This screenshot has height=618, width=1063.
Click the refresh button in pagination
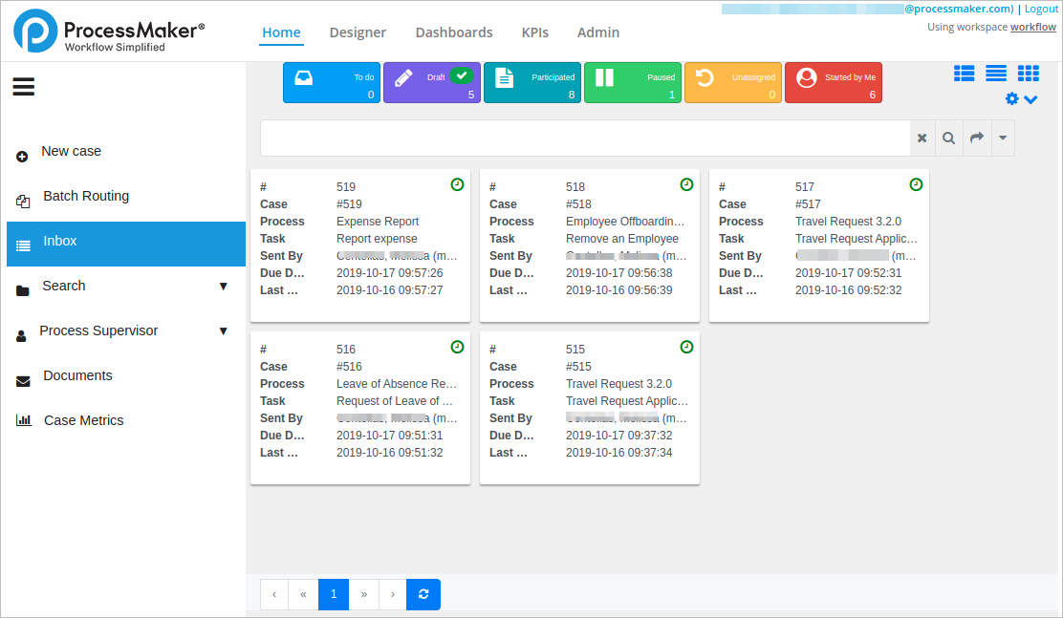coord(423,594)
